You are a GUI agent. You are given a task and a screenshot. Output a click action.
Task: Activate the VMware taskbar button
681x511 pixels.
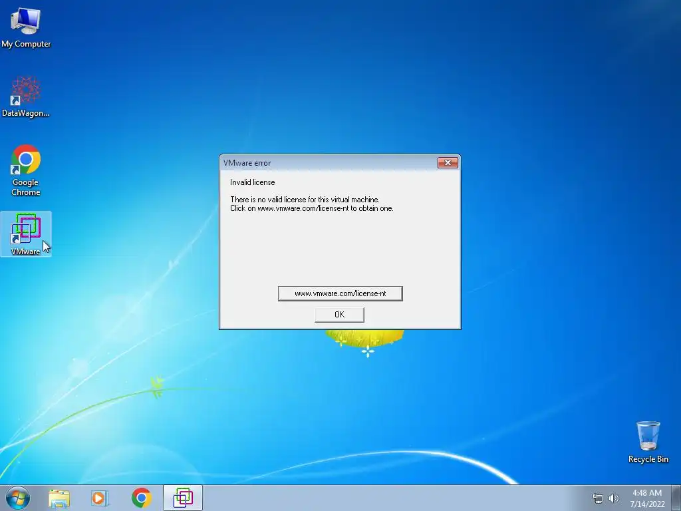(x=183, y=498)
